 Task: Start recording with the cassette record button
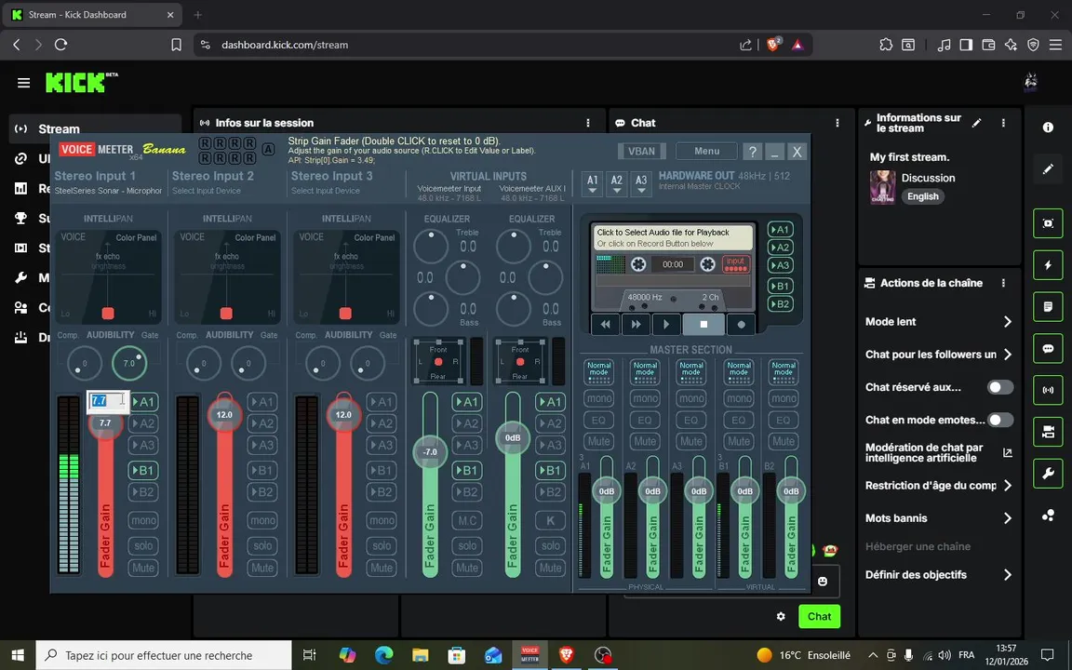(x=741, y=324)
